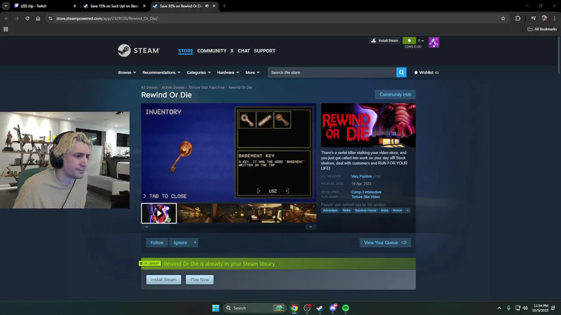Open the Ignore options dropdown arrow

(x=195, y=243)
